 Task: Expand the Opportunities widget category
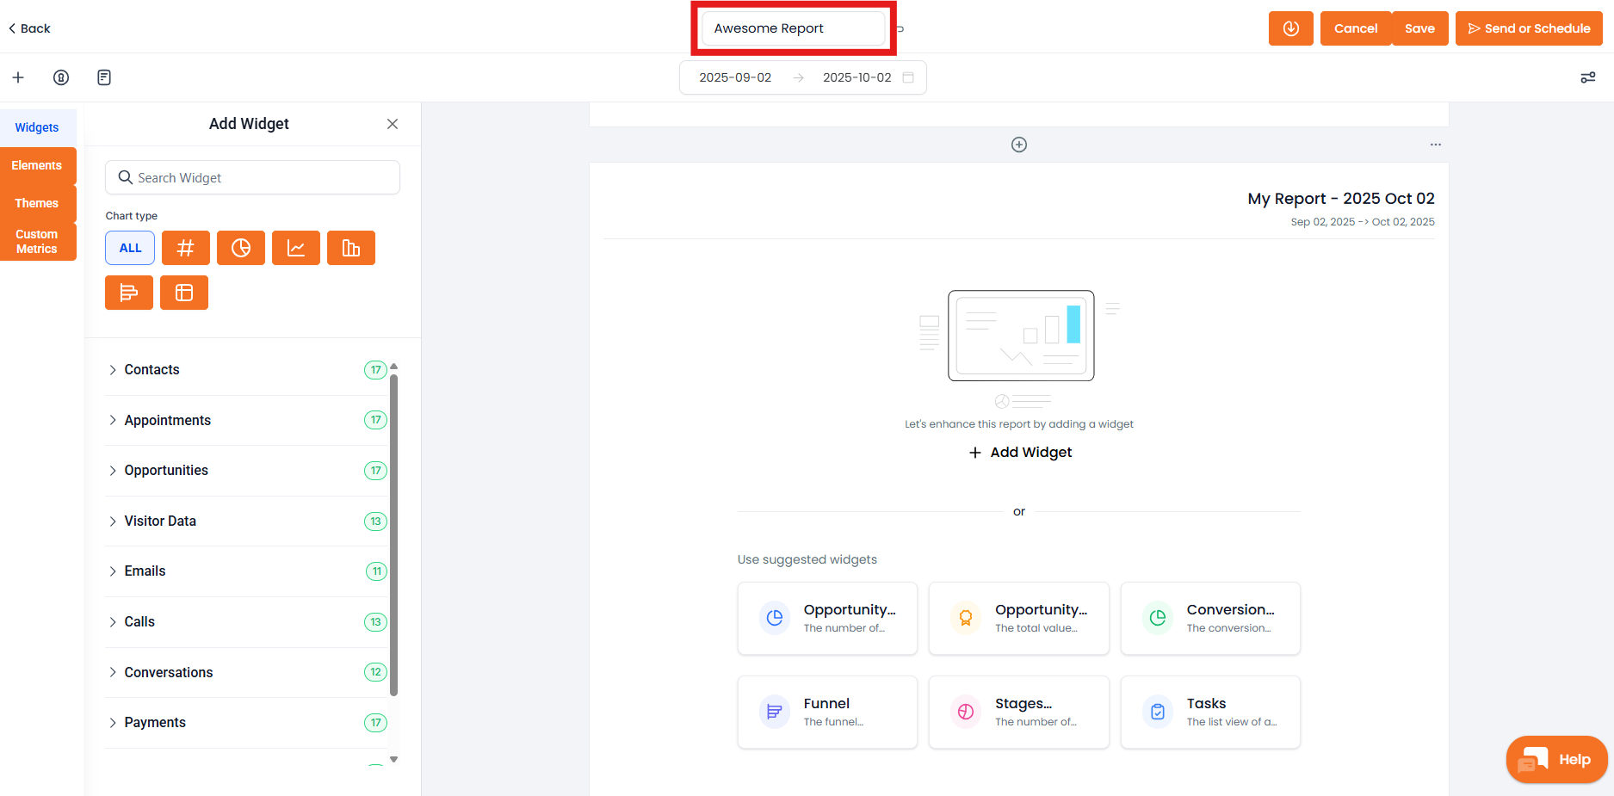click(x=166, y=471)
